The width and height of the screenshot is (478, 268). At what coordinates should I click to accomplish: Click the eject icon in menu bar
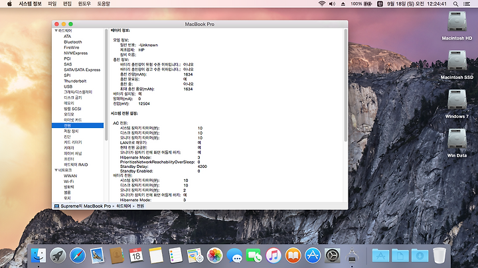pos(343,4)
